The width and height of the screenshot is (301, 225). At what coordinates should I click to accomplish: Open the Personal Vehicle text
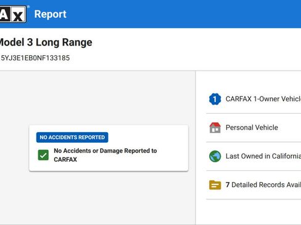[252, 128]
